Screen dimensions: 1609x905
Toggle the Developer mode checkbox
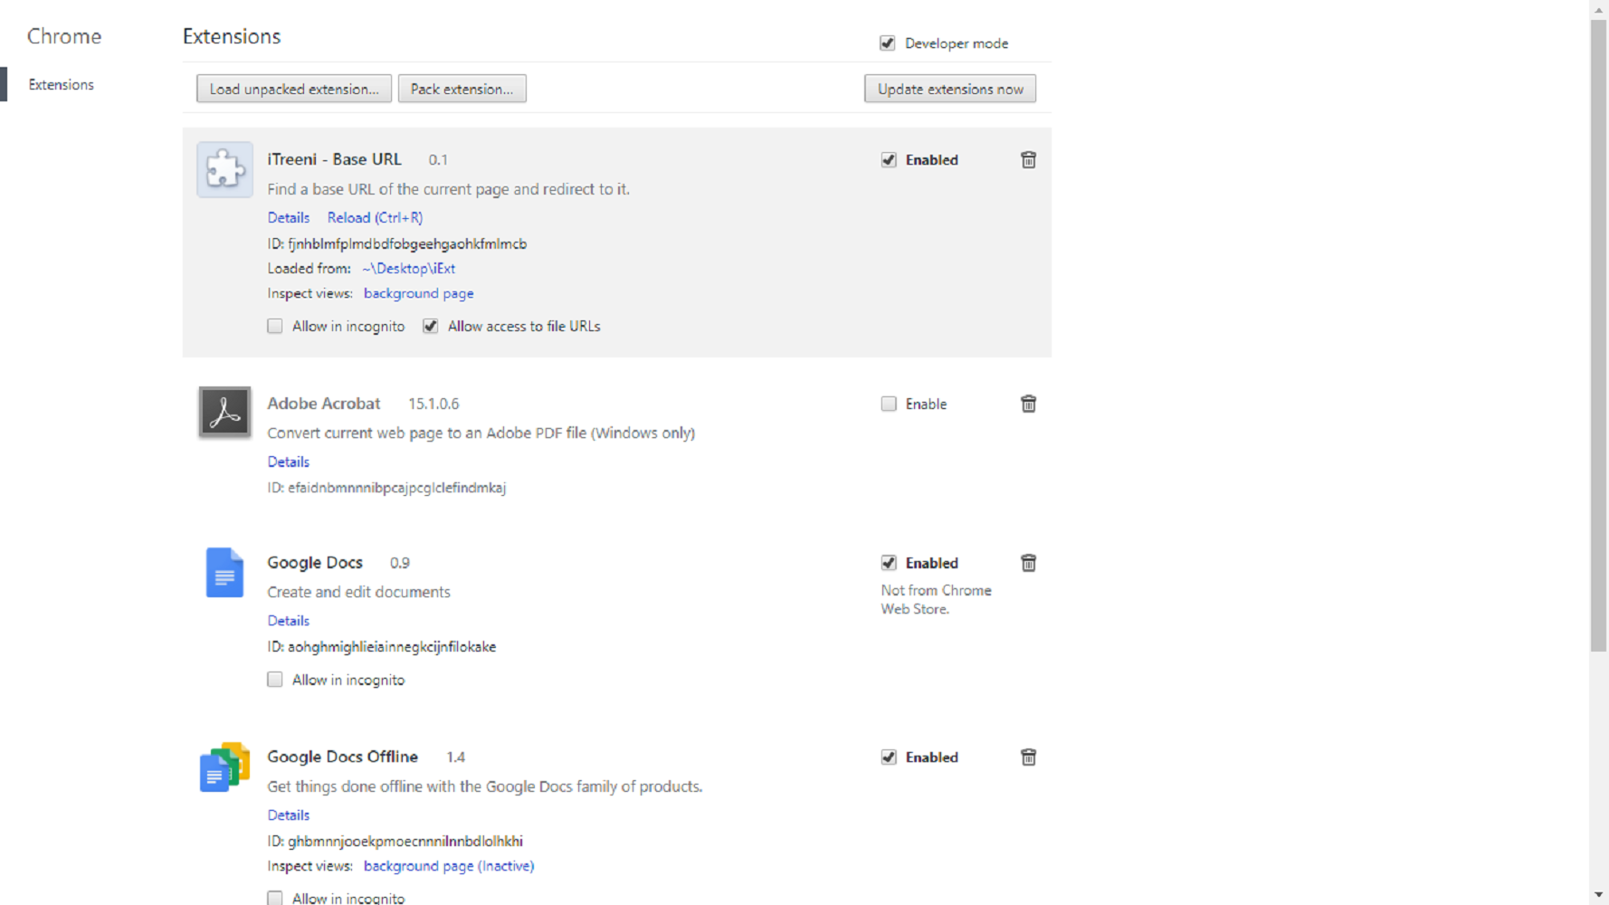(887, 43)
